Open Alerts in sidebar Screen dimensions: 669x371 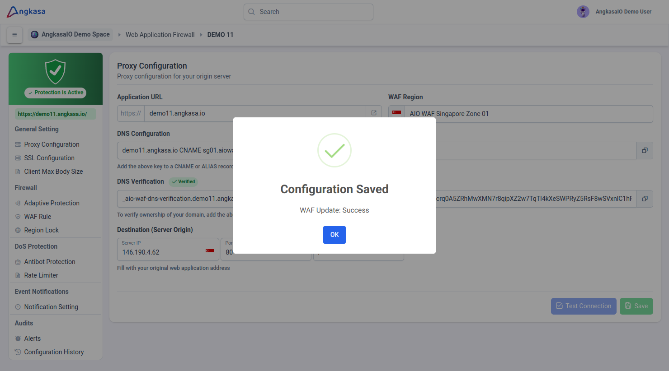32,339
